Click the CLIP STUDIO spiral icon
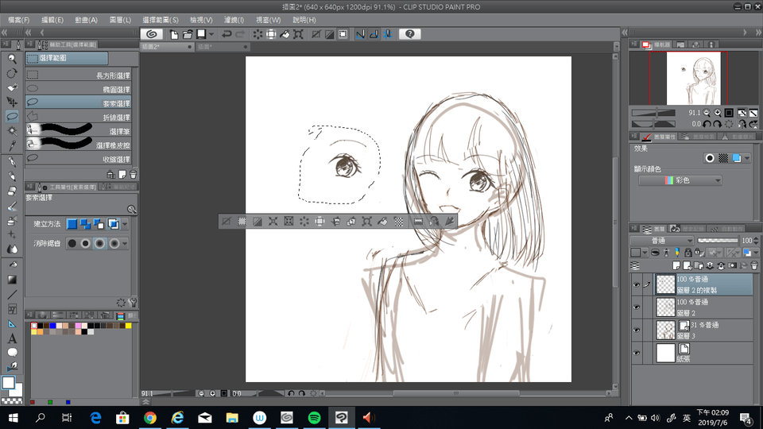 [152, 34]
